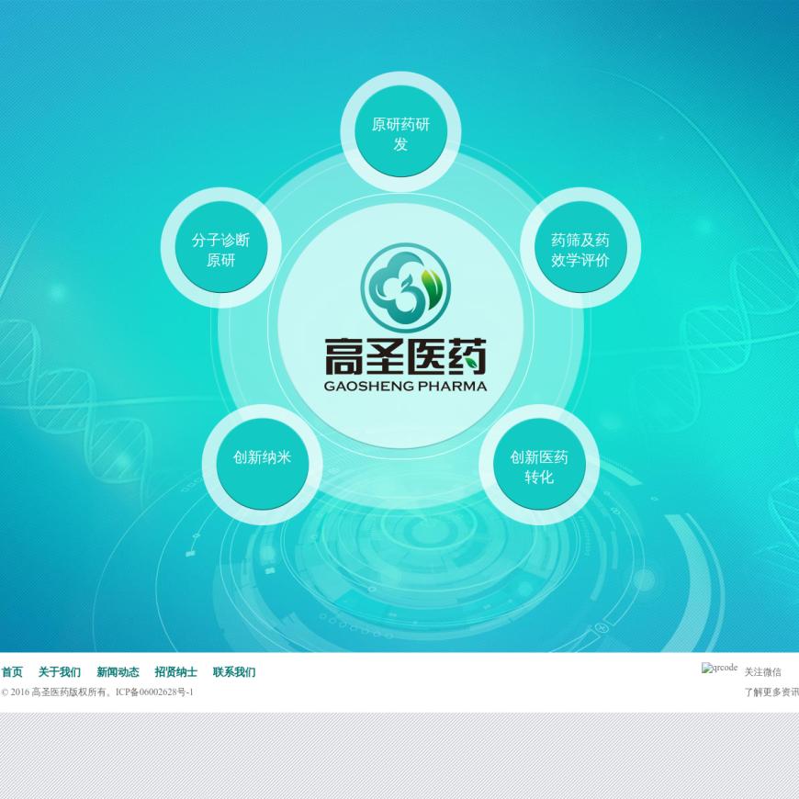Go to 首页 in footer navigation
799x799 pixels.
coord(12,672)
